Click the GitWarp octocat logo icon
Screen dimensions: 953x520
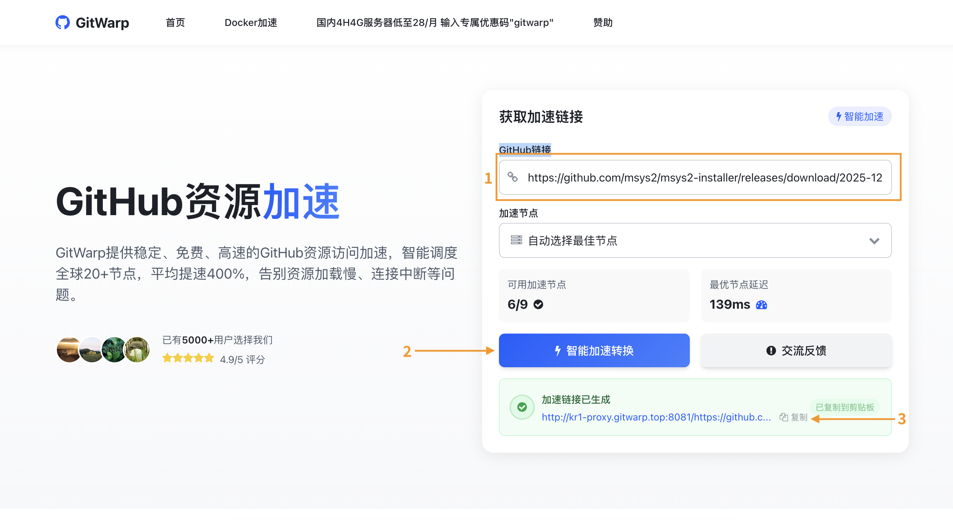63,22
